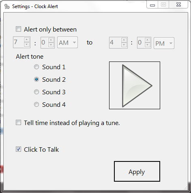The height and width of the screenshot is (193, 191).
Task: Increase end minute with up arrow
Action: click(148, 40)
